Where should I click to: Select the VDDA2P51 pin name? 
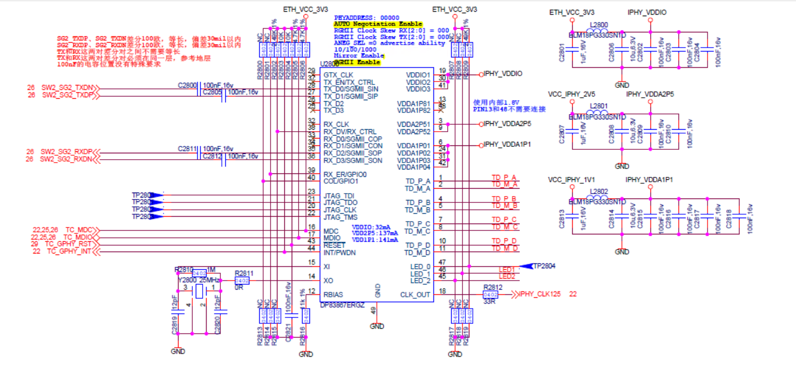click(x=414, y=125)
